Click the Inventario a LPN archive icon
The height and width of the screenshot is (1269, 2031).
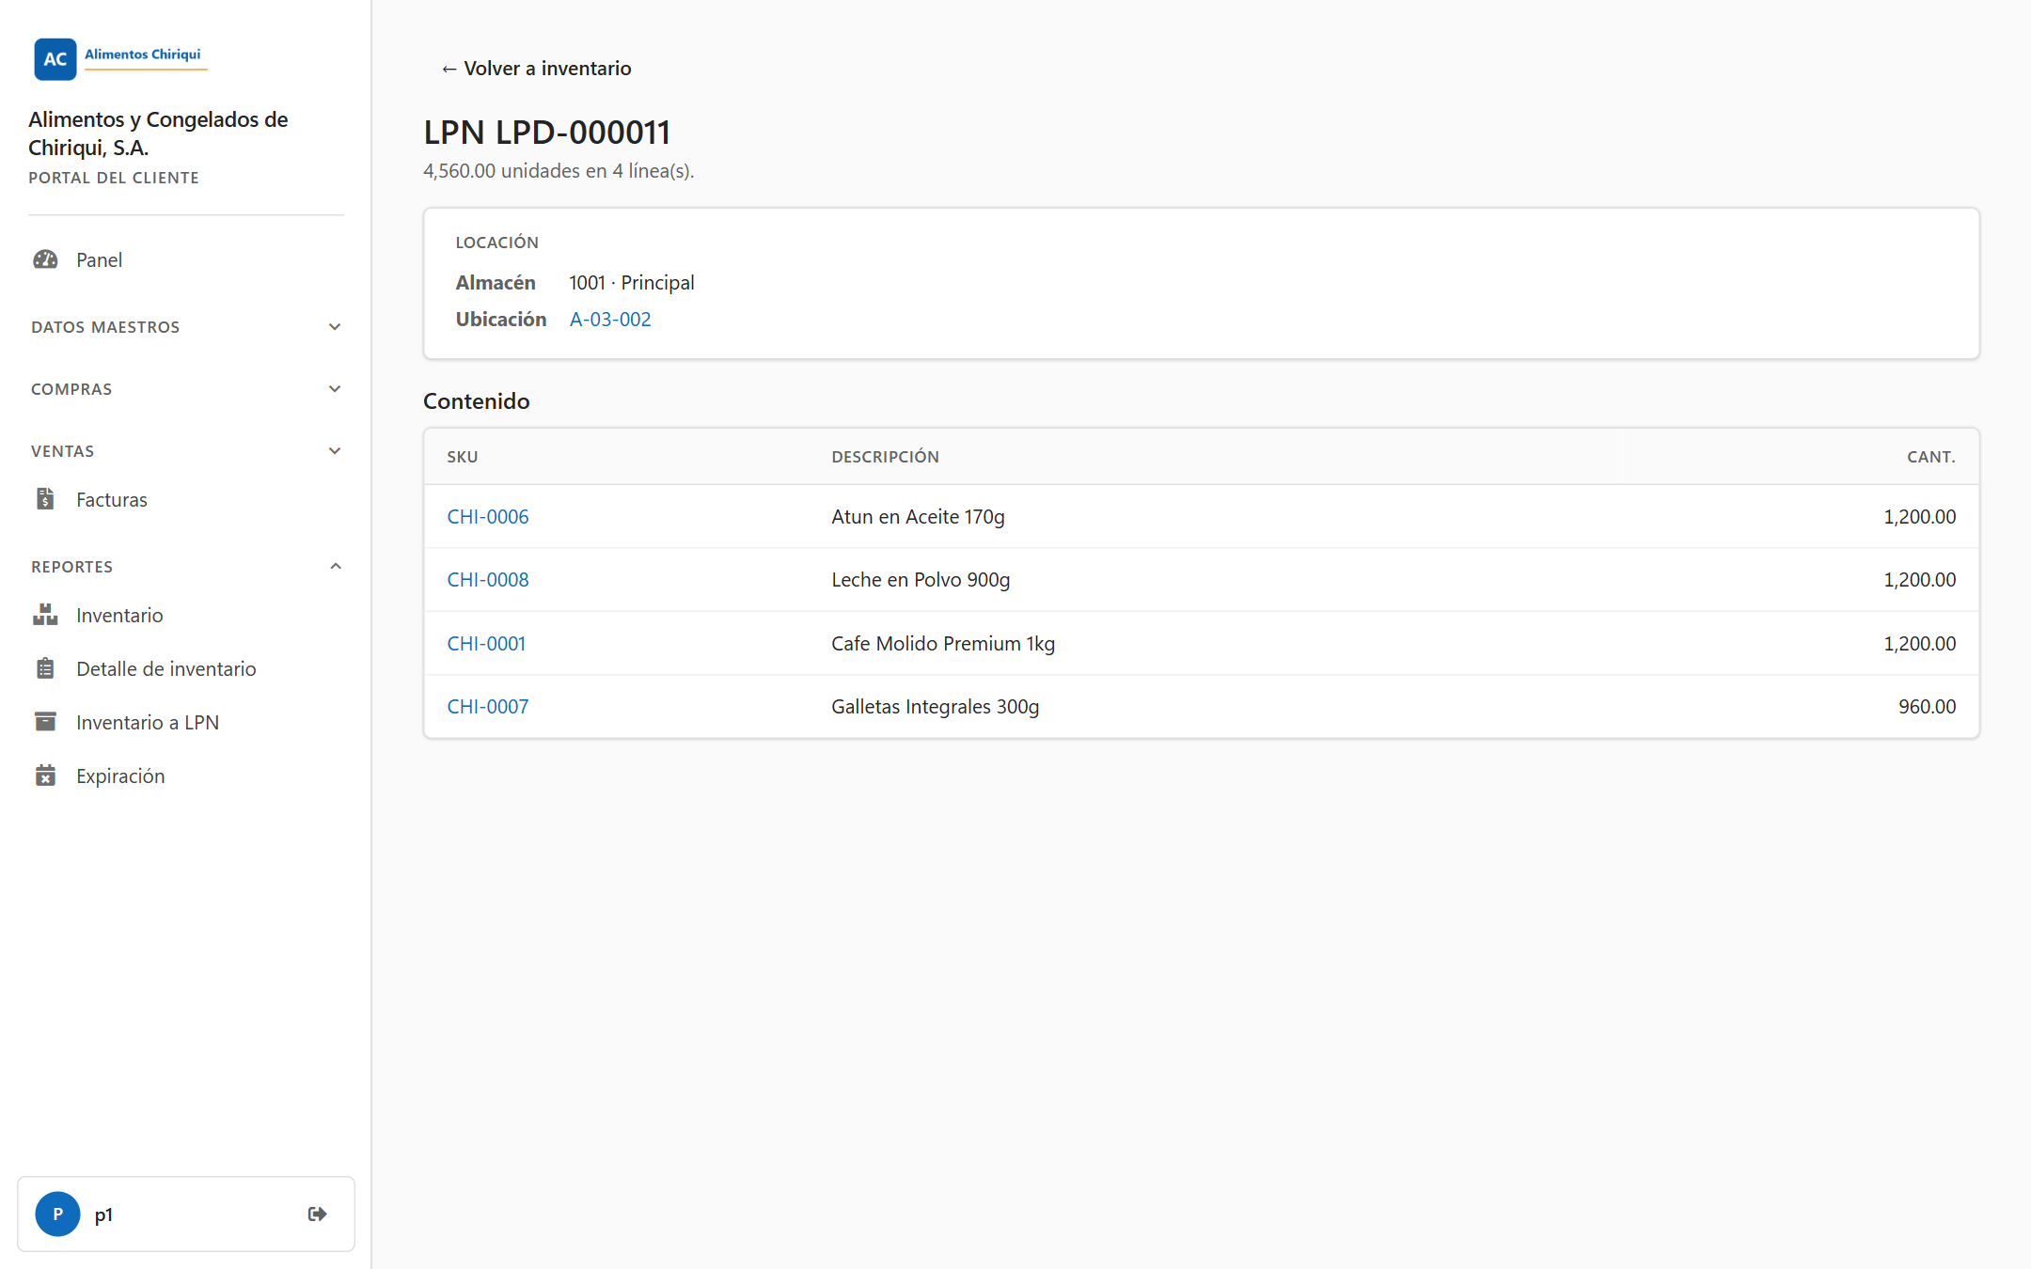[x=45, y=722]
